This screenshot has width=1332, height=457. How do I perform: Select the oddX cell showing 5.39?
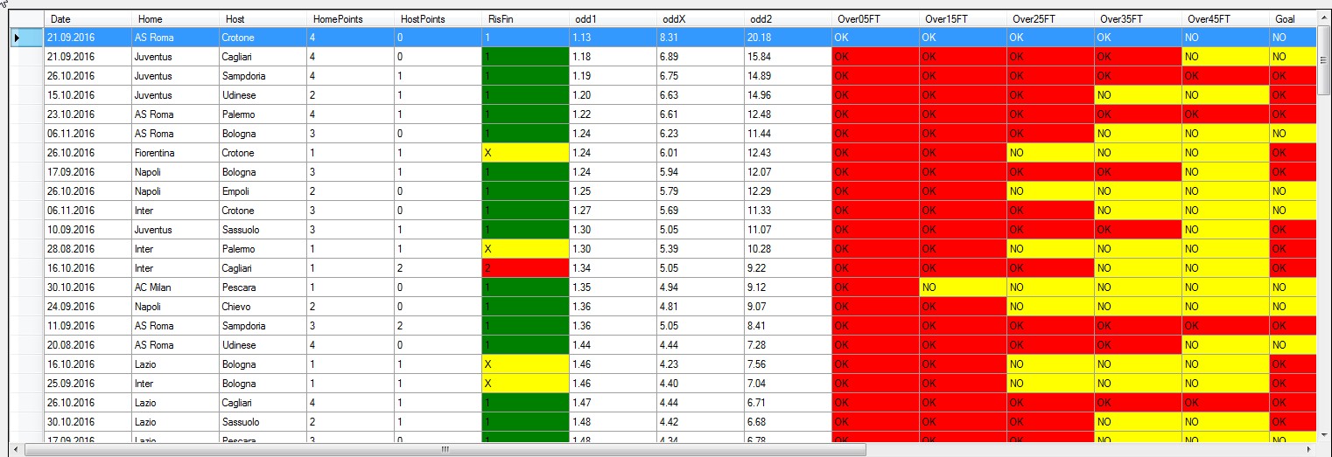700,249
